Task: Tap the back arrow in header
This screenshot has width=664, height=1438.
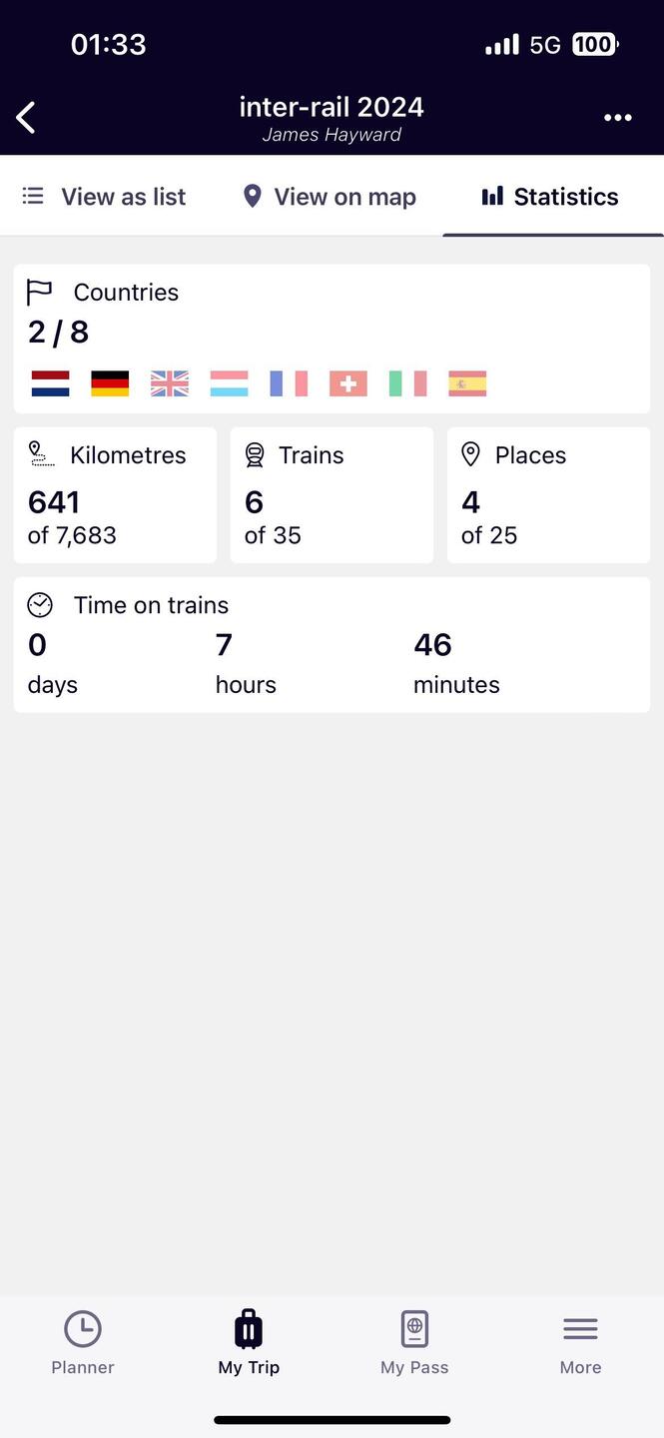Action: [26, 118]
